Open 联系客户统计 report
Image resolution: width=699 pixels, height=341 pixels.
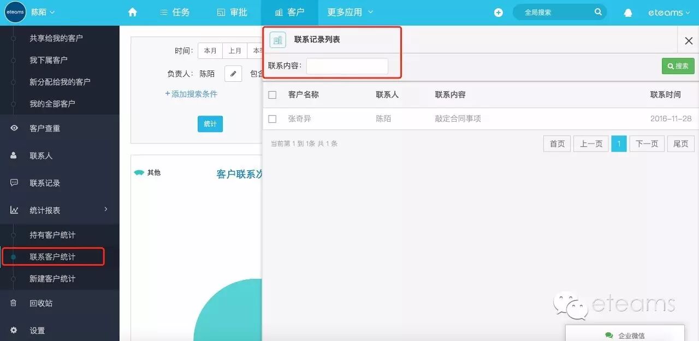tap(52, 257)
